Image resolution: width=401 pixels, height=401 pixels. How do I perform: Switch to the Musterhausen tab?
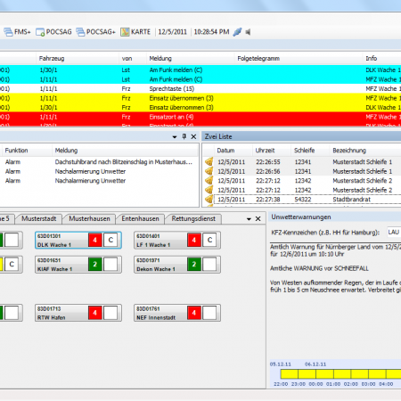pyautogui.click(x=89, y=218)
